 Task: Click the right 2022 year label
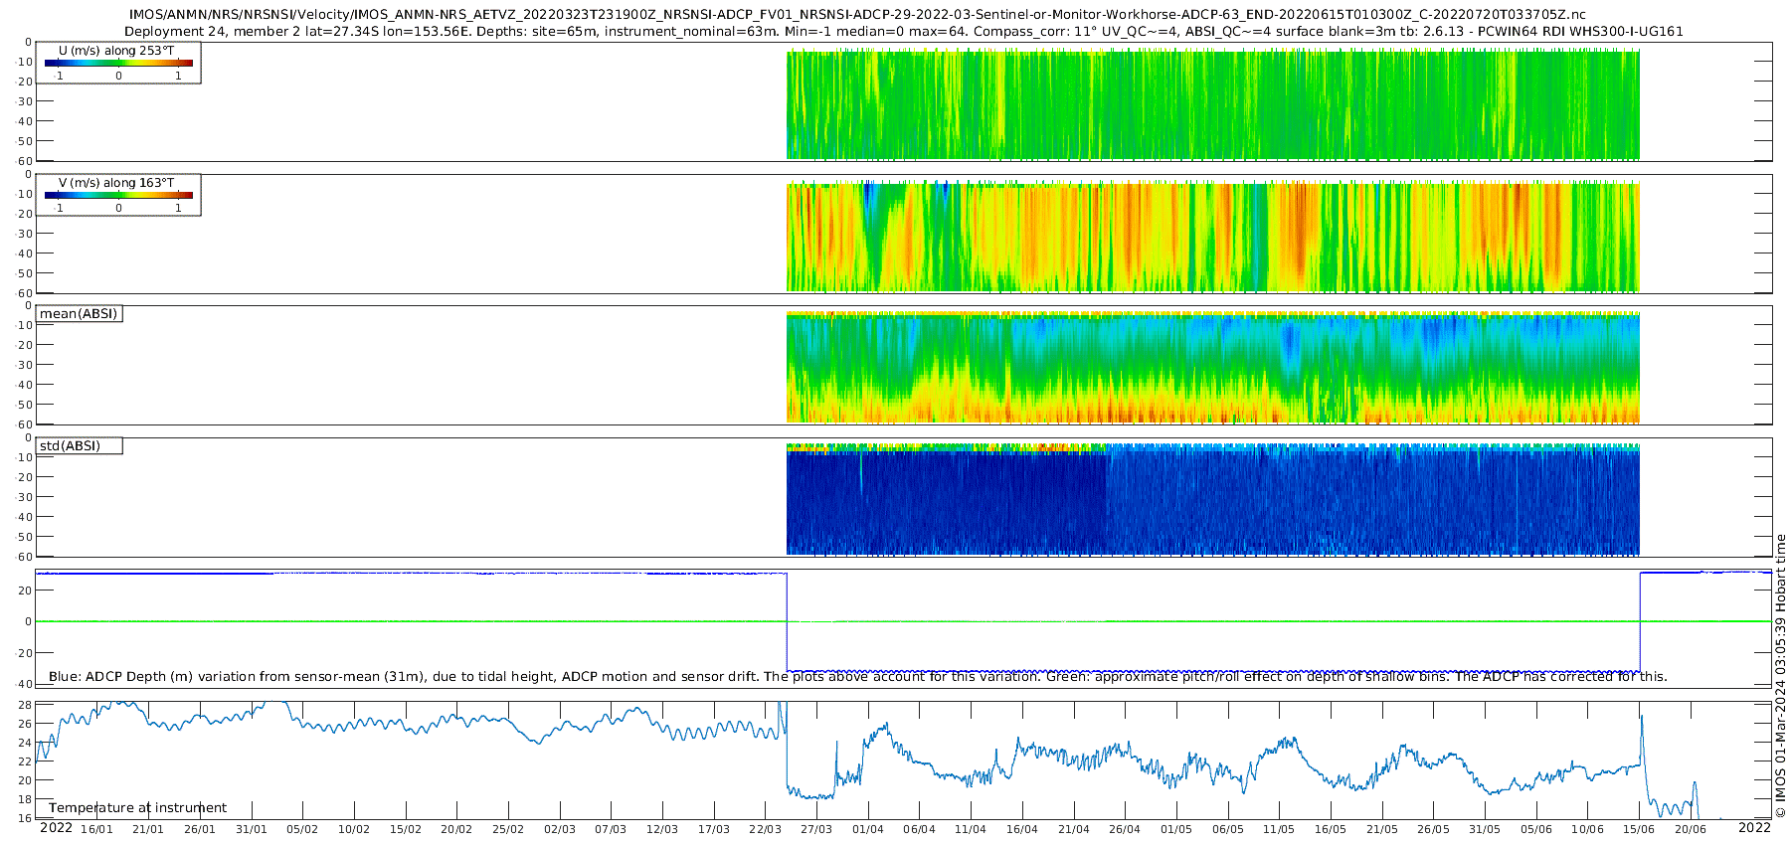[x=1754, y=828]
